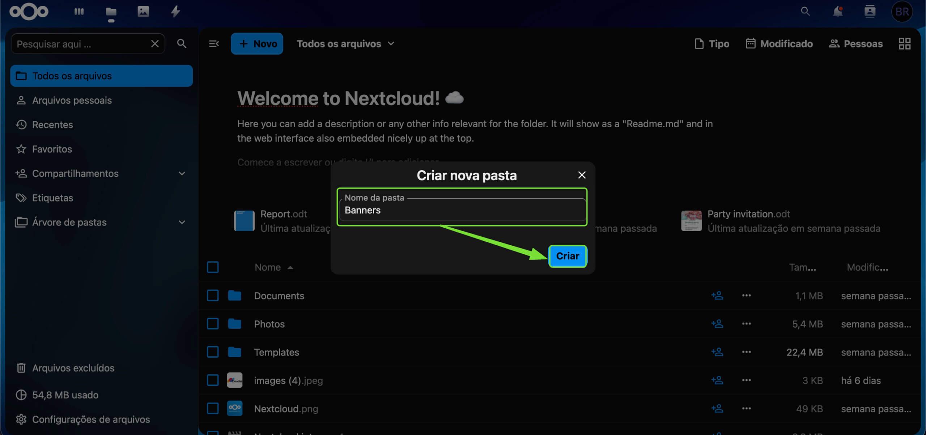Open the Templates folder
The image size is (926, 435).
tap(276, 352)
